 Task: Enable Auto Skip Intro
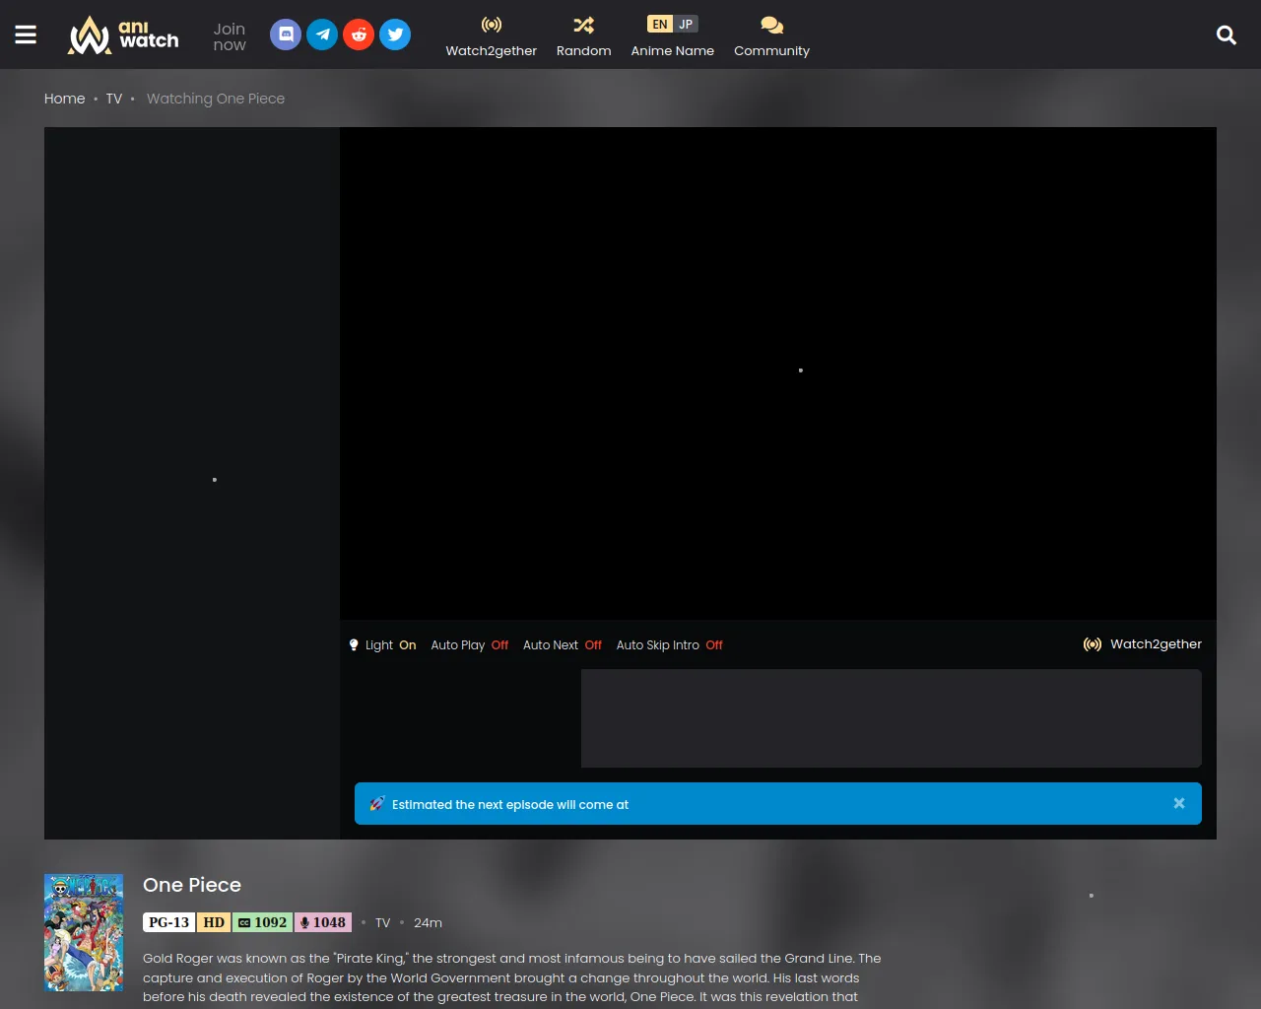669,645
